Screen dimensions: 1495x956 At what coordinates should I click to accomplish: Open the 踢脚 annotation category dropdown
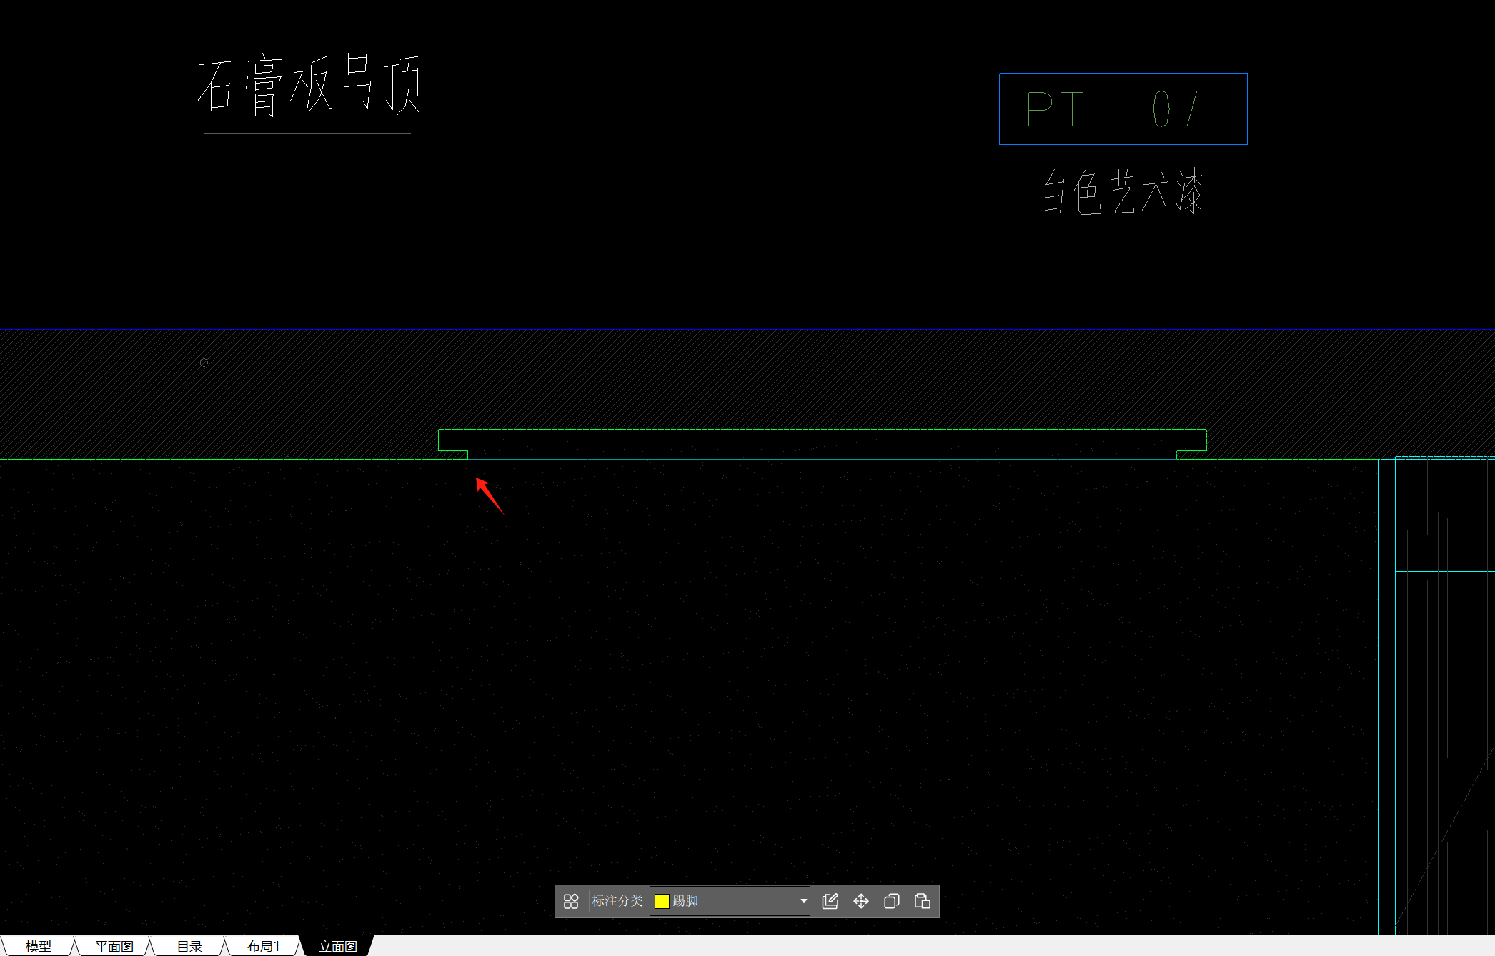click(x=730, y=901)
